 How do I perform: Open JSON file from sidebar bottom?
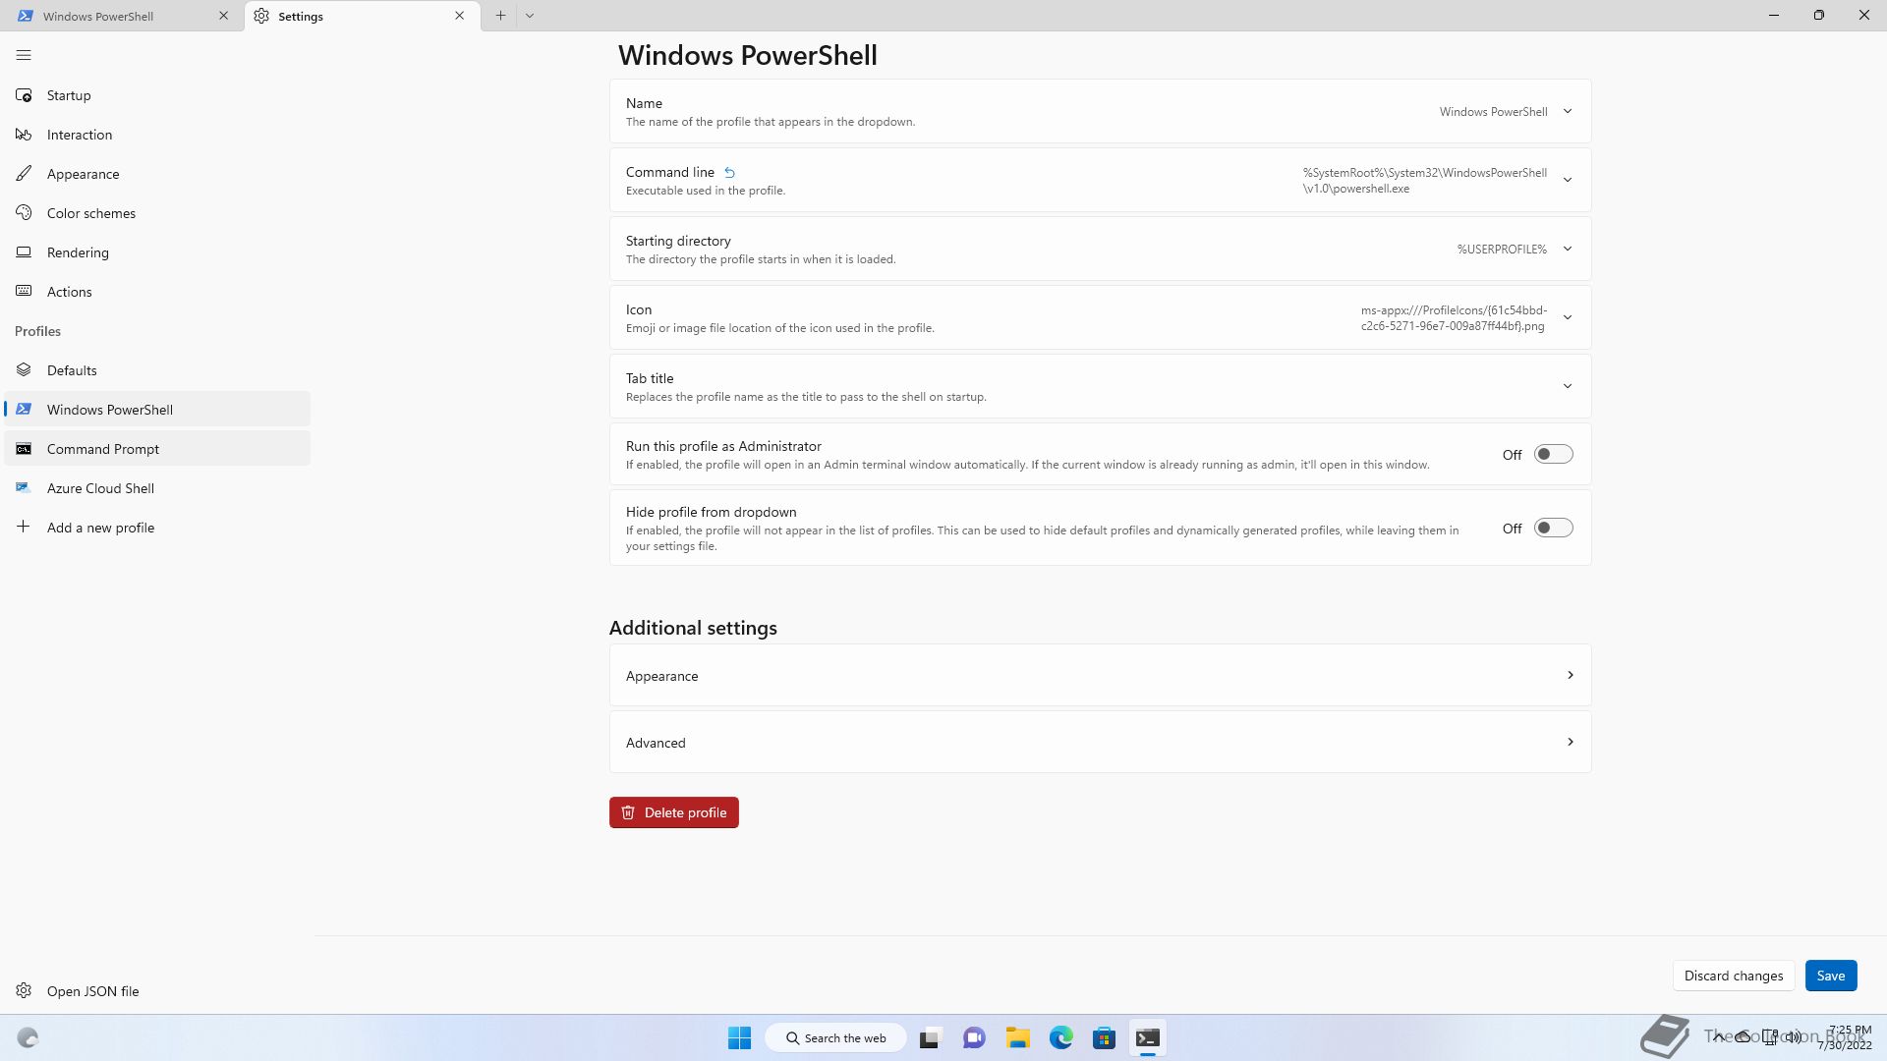157,991
